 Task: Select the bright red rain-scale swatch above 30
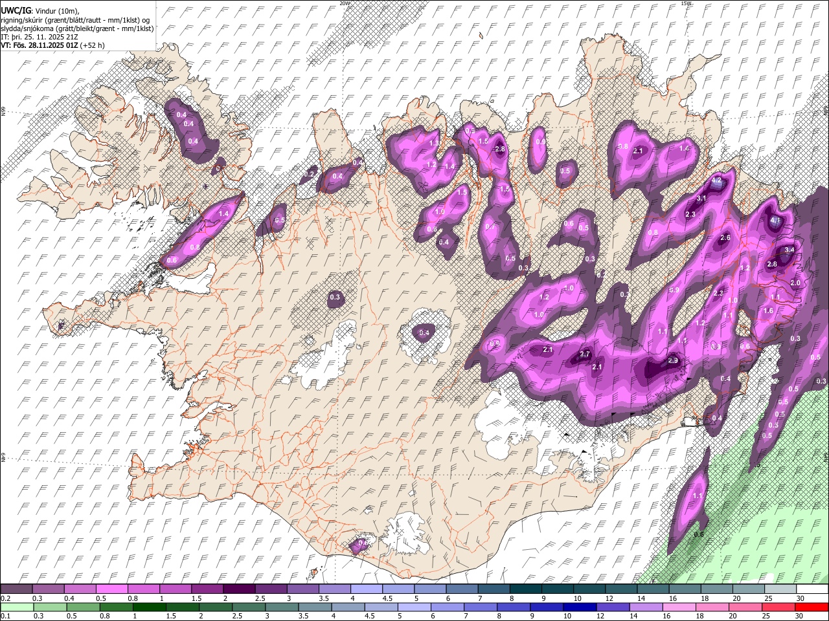pyautogui.click(x=812, y=607)
